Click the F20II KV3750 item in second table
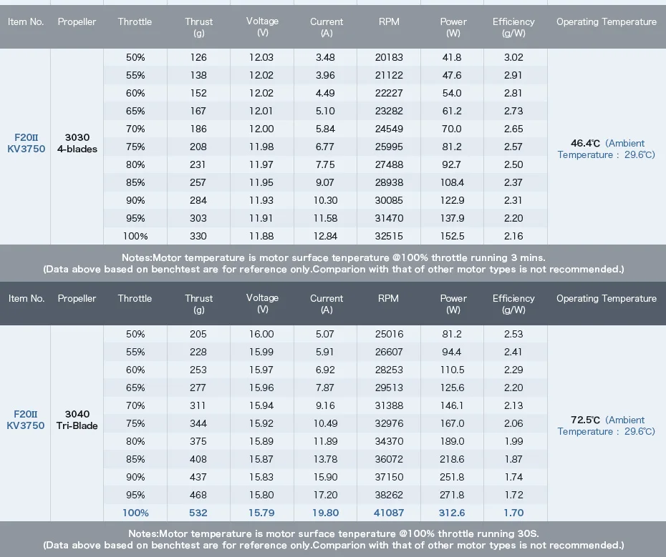 coord(26,420)
